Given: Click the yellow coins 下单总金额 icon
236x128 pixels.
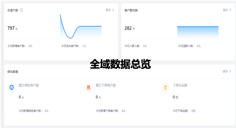Looking at the screenshot, I should [165, 87].
